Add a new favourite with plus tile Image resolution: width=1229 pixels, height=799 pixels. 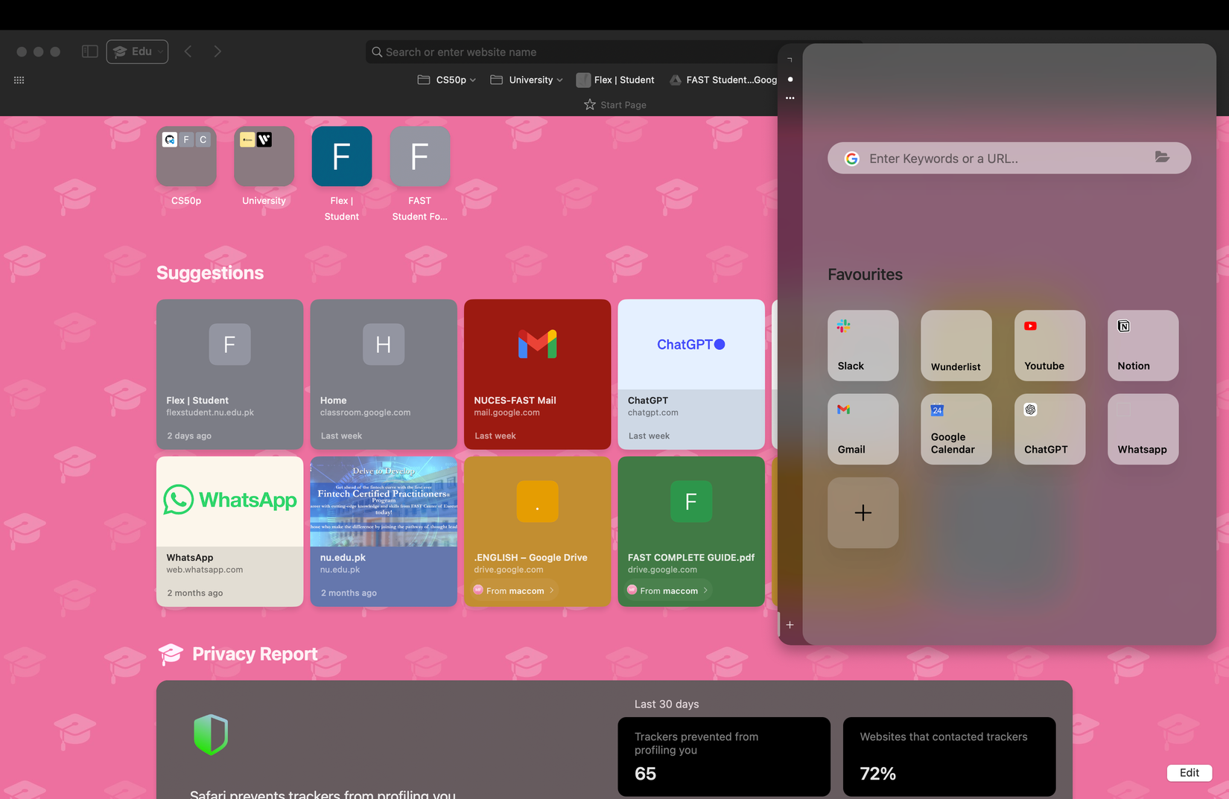click(863, 513)
